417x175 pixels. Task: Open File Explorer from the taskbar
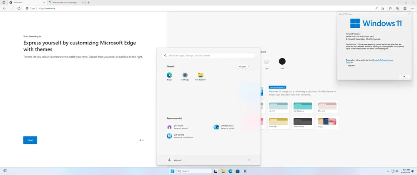[x=224, y=171]
